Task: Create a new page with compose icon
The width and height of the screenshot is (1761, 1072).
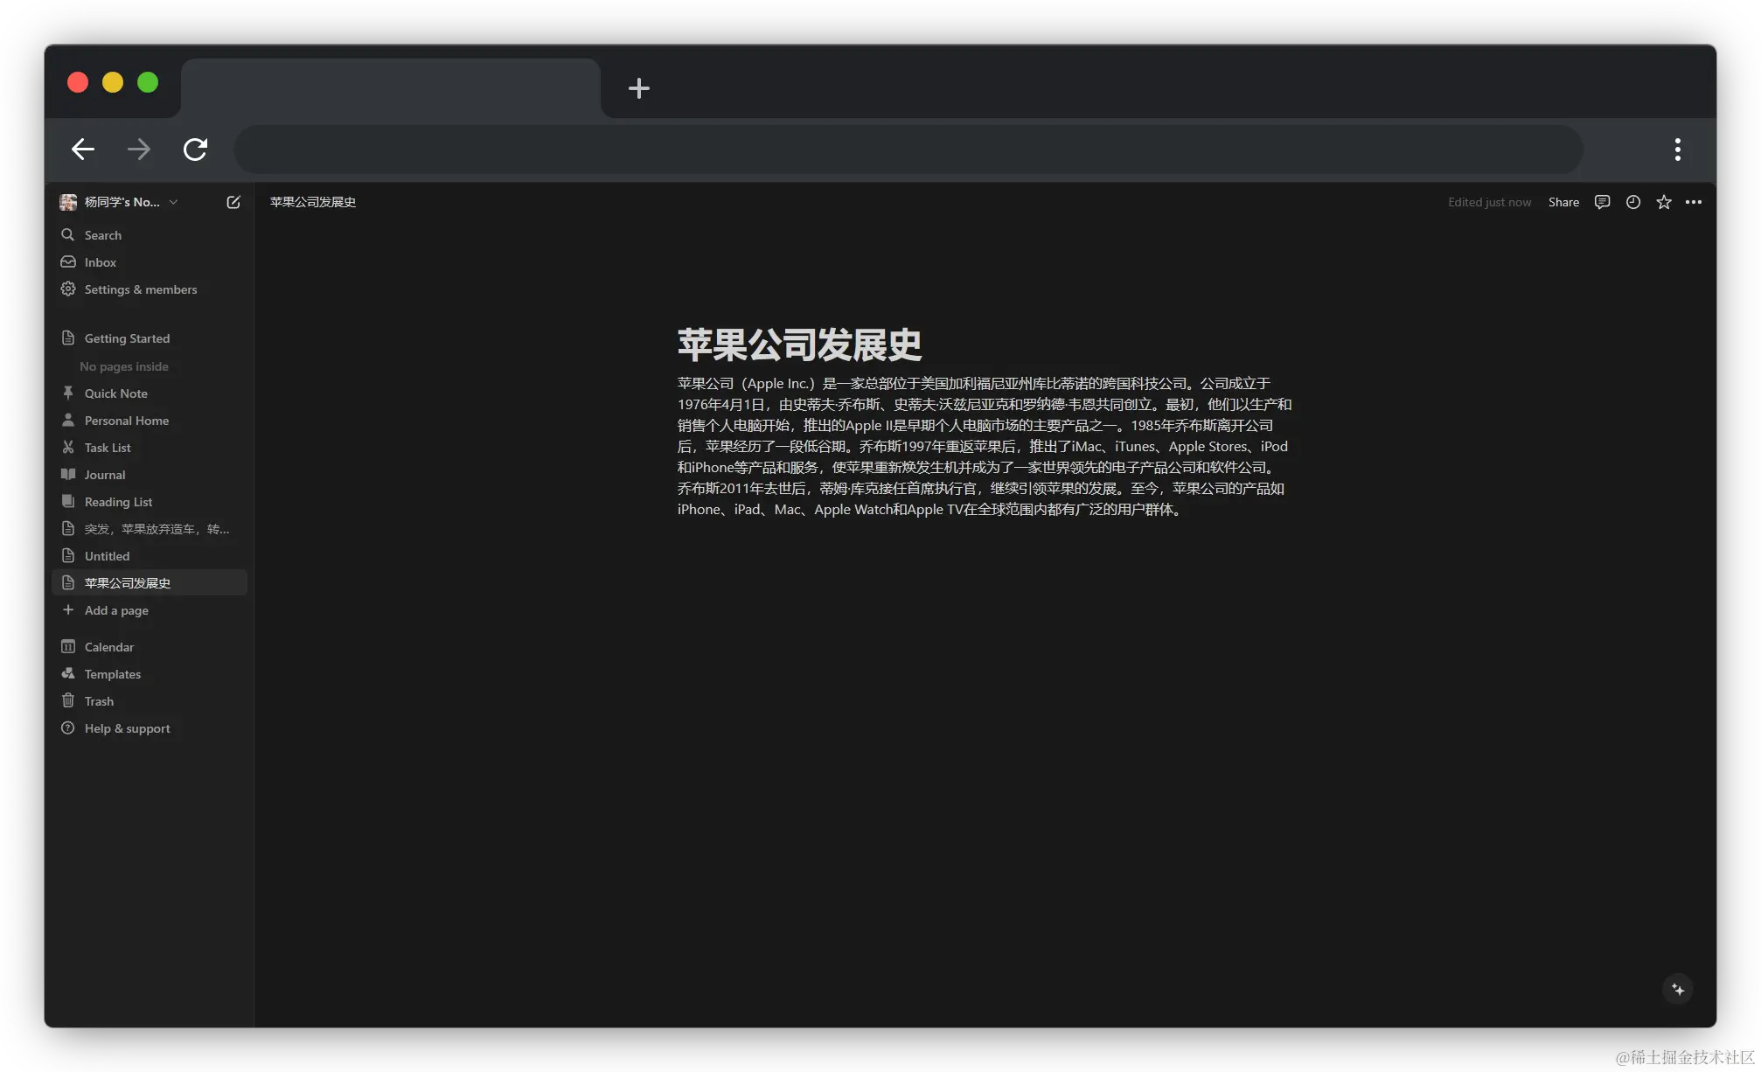Action: pyautogui.click(x=233, y=202)
